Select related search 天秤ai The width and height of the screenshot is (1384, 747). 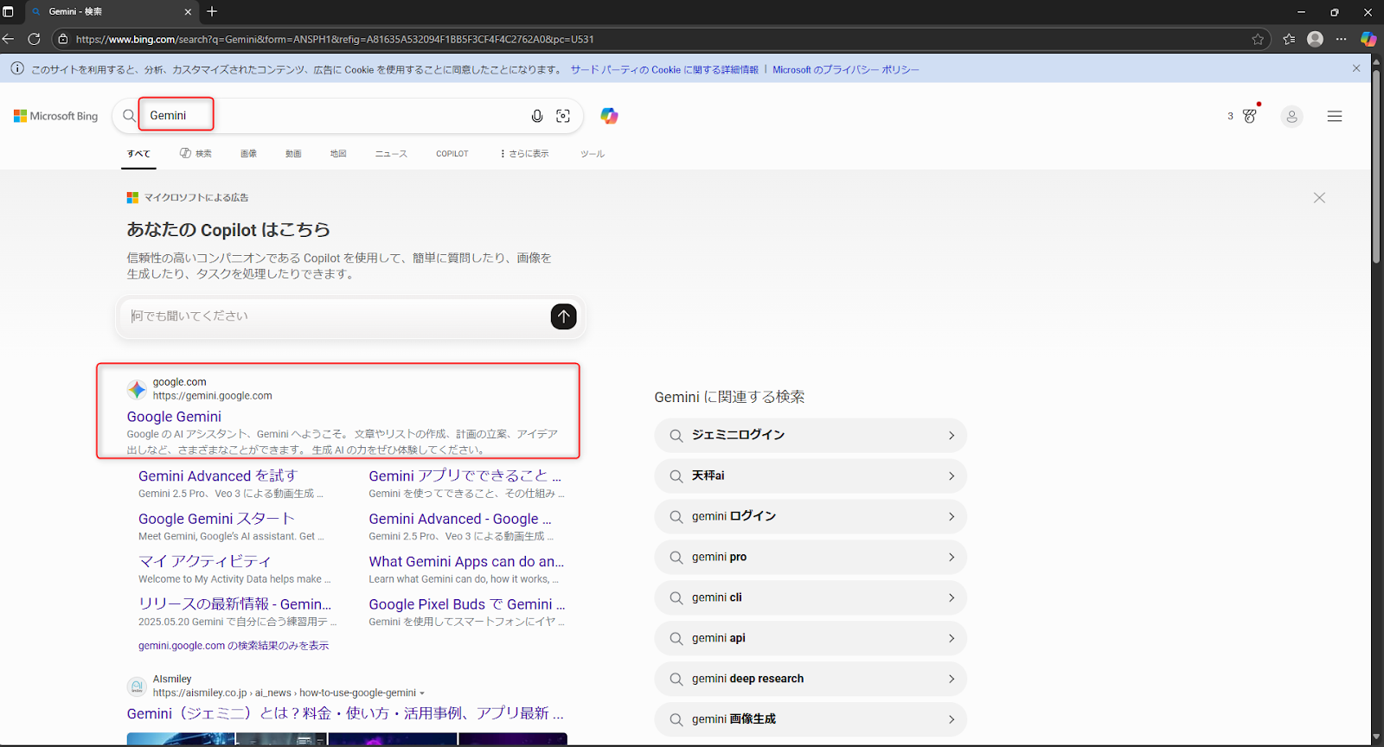[x=811, y=476]
